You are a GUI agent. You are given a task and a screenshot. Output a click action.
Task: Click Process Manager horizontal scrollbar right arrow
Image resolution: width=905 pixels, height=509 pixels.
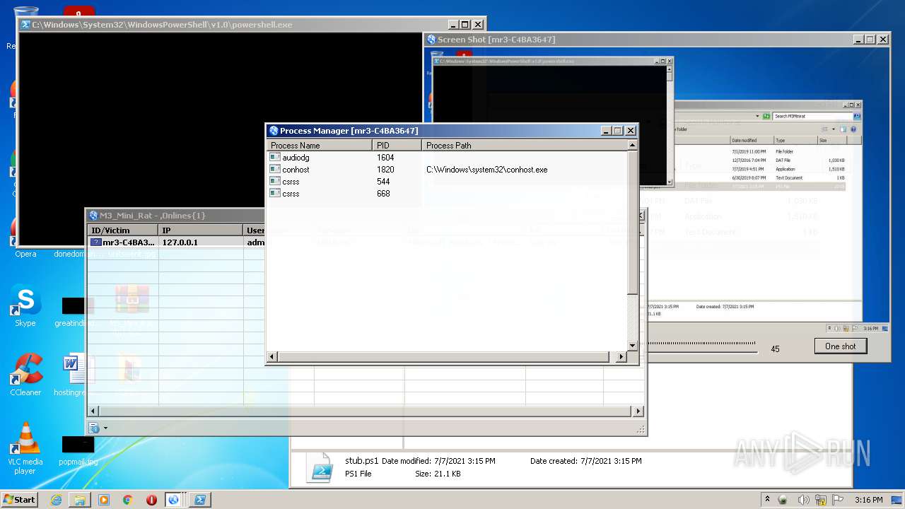[x=621, y=357]
